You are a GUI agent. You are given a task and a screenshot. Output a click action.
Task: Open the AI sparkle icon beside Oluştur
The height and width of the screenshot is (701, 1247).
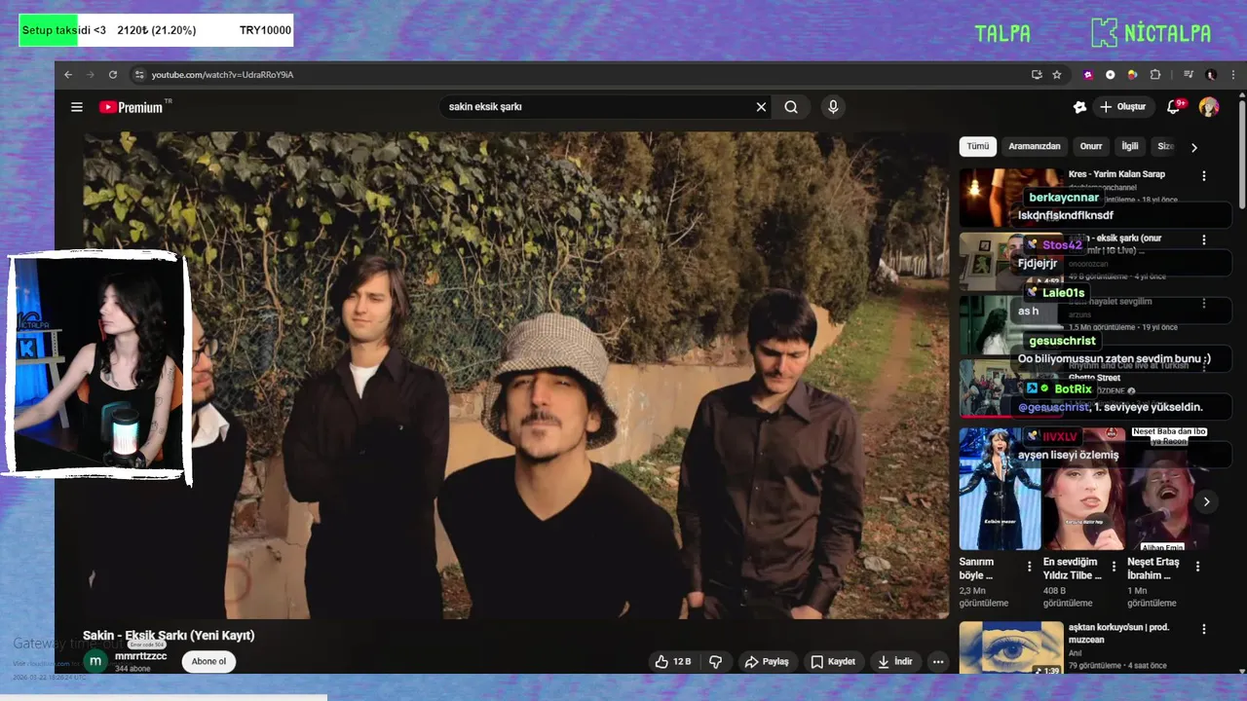click(x=1079, y=107)
